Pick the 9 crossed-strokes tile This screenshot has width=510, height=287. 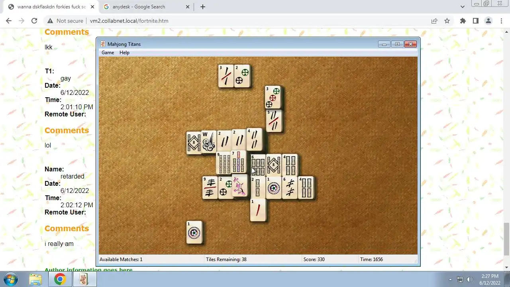coord(210,188)
